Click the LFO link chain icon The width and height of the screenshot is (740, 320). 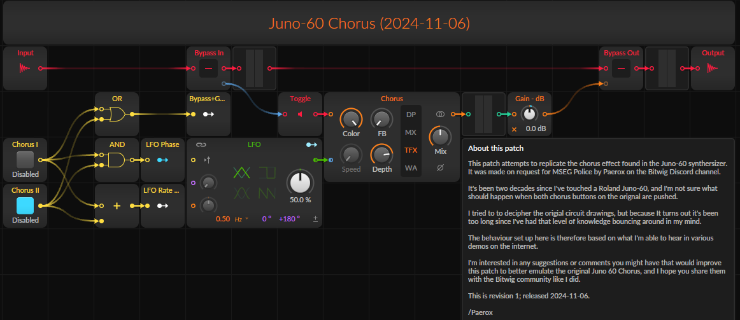coord(201,145)
